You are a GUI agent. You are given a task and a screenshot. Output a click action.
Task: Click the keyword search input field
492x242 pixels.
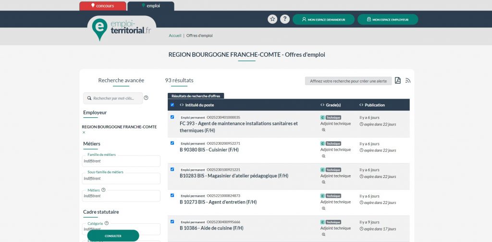point(115,98)
